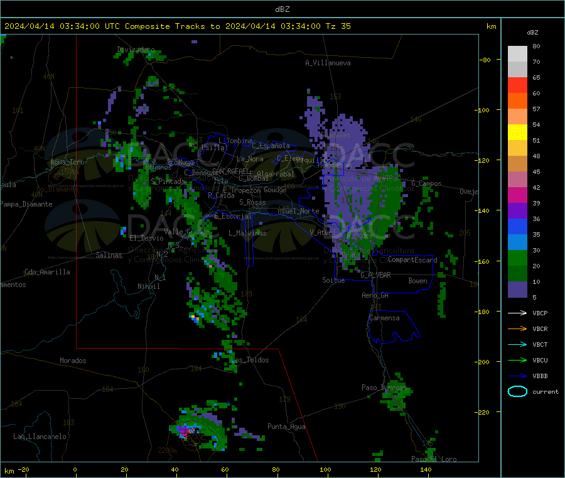Screen dimensions: 565x478
Task: Click the green VBCU arrow legend icon
Action: [x=517, y=360]
